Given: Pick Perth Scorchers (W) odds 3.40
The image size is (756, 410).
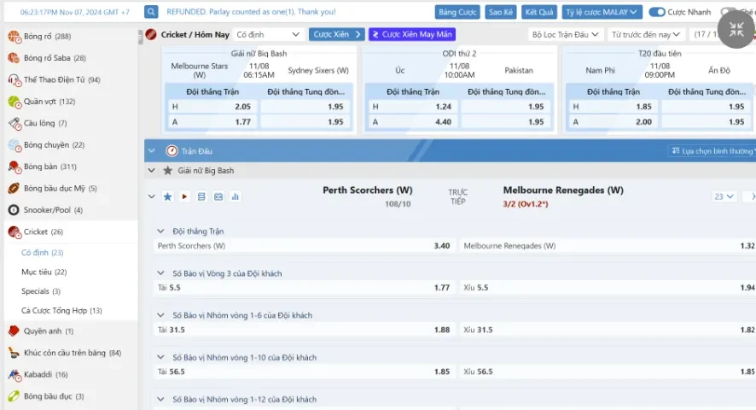Looking at the screenshot, I should [x=441, y=246].
